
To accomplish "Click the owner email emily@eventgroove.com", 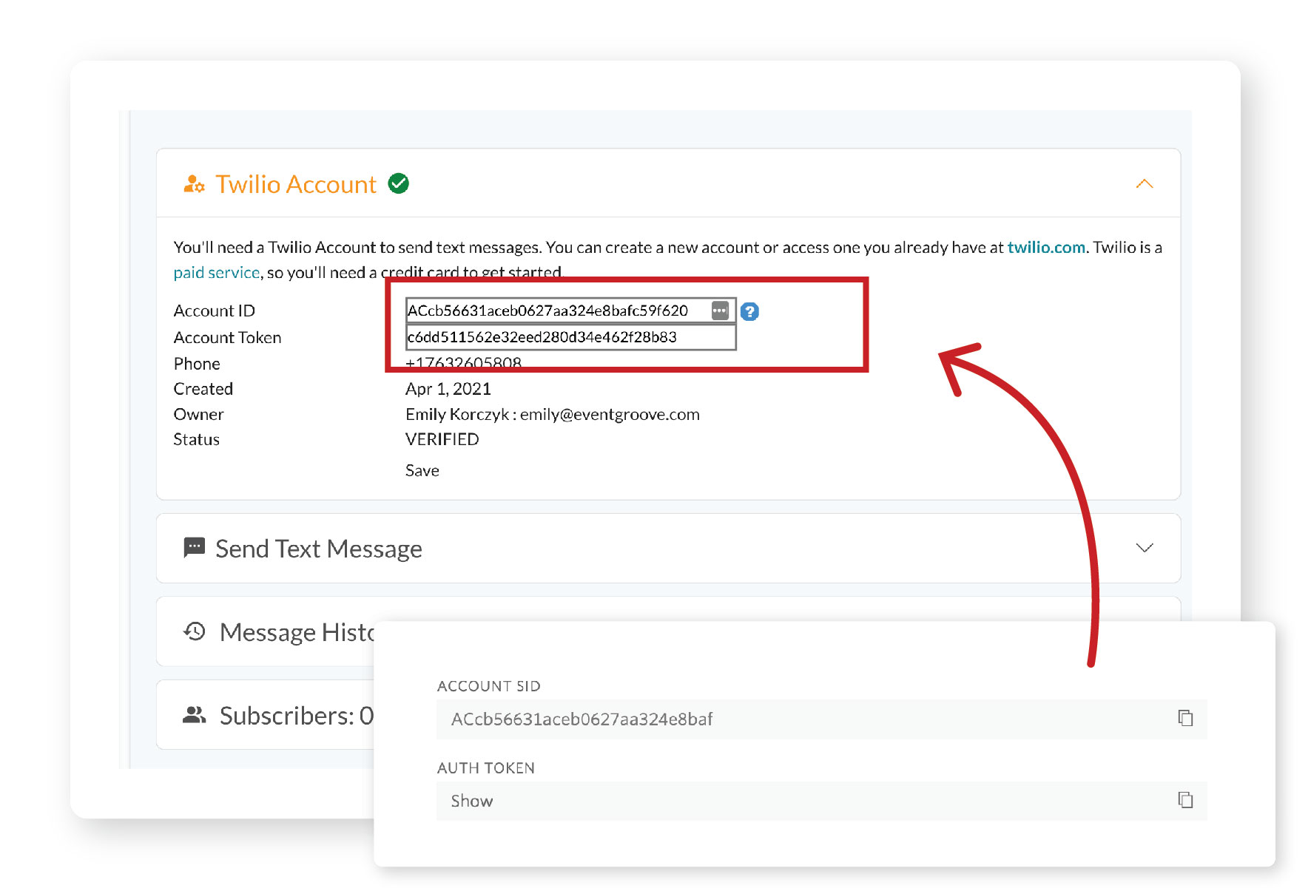I will (x=610, y=414).
